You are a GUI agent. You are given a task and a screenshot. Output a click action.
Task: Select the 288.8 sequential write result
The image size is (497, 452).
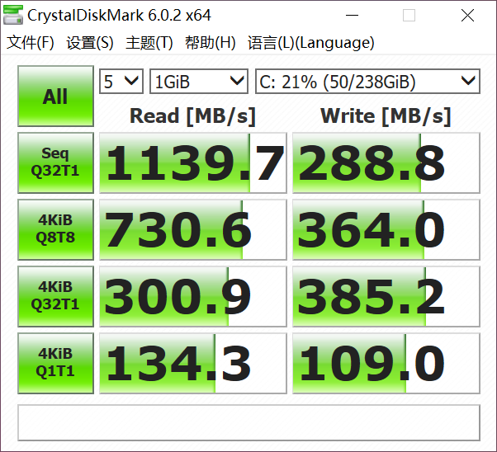point(386,162)
